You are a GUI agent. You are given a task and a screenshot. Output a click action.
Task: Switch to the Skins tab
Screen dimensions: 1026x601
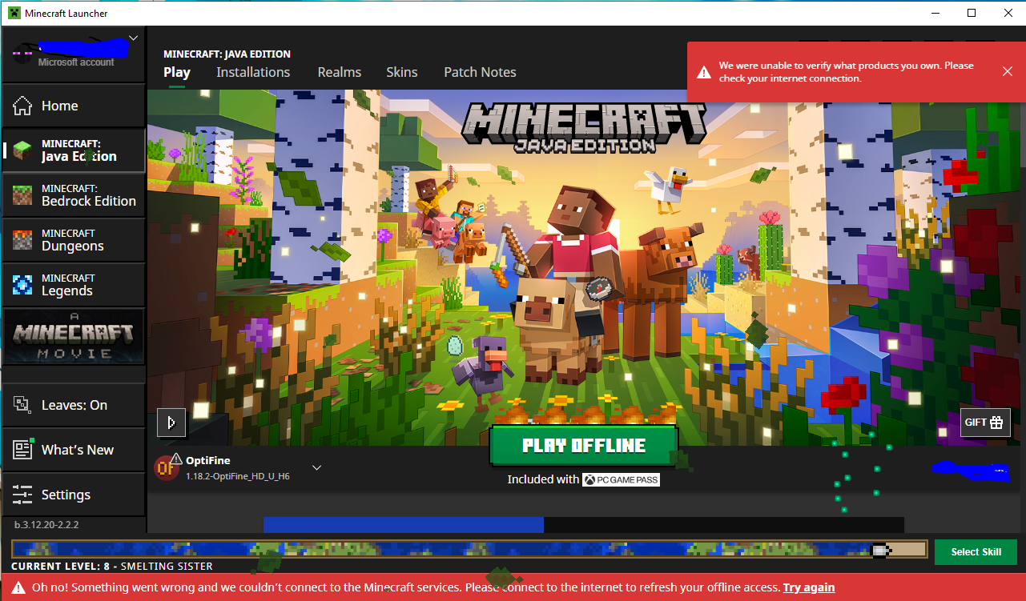pos(402,72)
